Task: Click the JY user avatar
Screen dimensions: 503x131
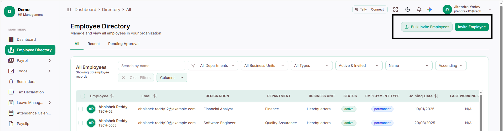Action: (447, 9)
